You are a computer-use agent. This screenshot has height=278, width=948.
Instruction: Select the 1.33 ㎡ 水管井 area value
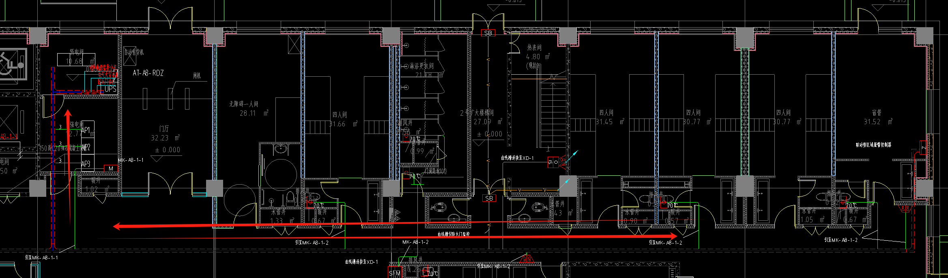282,221
